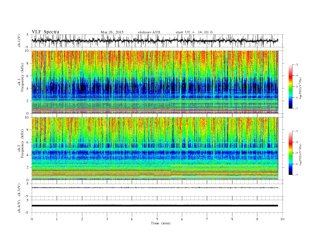
Task: Click the 'VLF Spectra' title text
Action: pos(45,32)
